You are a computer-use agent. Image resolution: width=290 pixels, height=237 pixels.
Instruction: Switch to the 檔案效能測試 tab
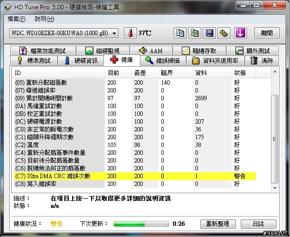point(43,51)
